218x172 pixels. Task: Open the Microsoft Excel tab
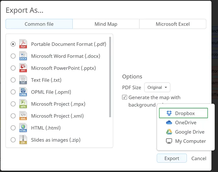tap(172, 24)
